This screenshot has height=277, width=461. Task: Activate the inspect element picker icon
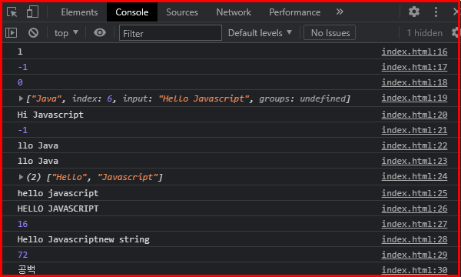[12, 12]
